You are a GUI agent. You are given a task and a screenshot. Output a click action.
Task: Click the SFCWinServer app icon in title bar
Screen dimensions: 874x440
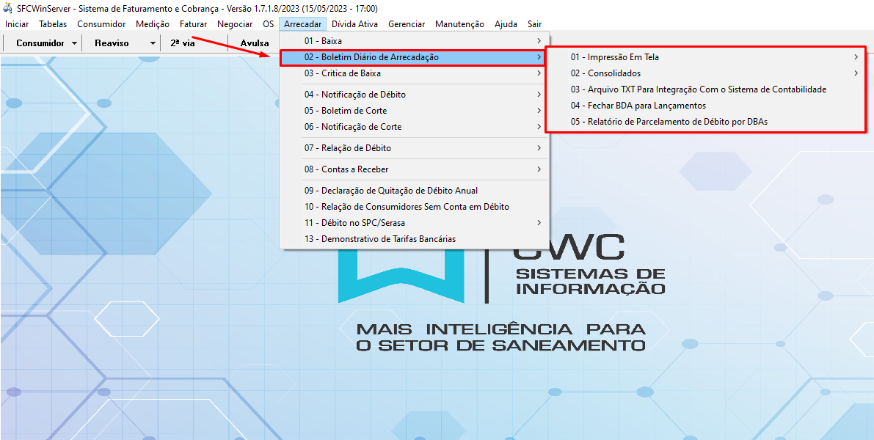(8, 8)
